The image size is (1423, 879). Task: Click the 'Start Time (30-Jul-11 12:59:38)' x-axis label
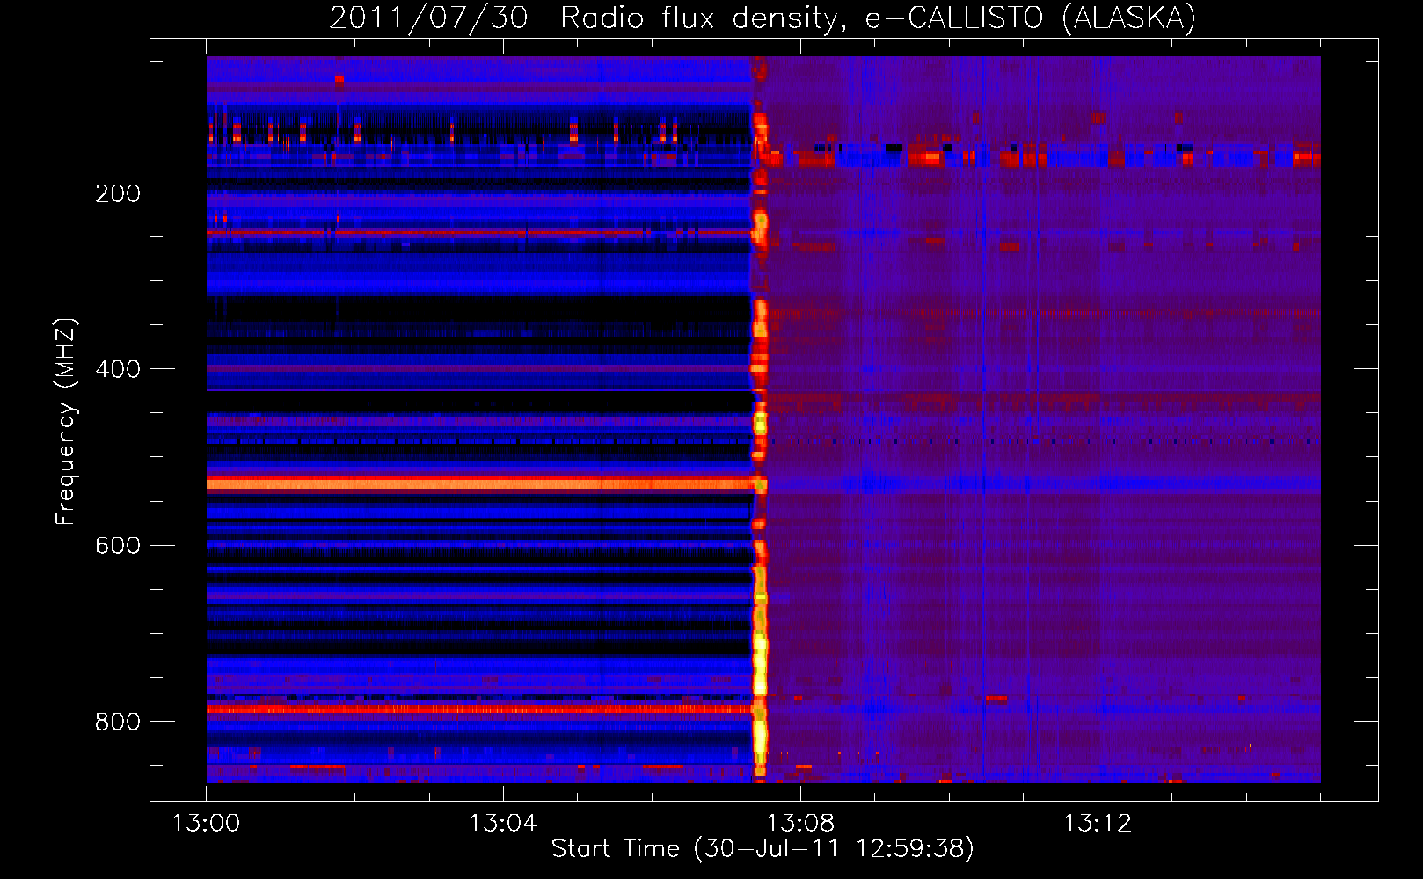tap(763, 848)
